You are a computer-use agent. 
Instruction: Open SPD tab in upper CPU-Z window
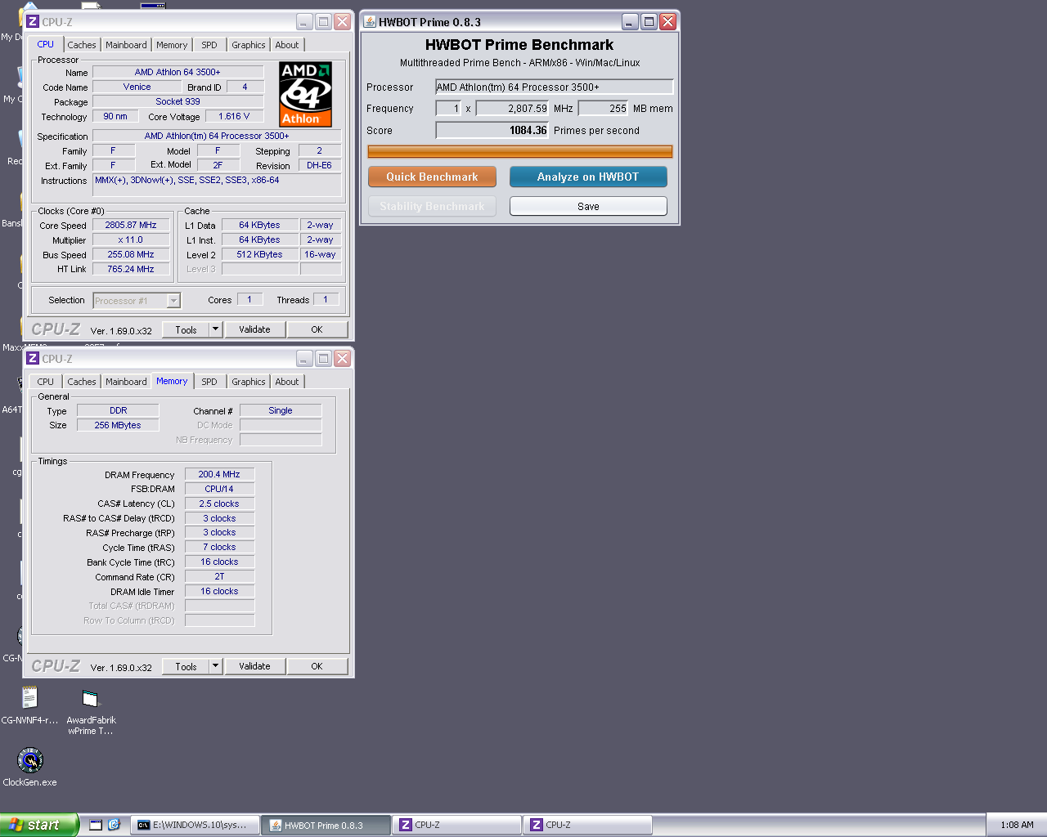209,45
